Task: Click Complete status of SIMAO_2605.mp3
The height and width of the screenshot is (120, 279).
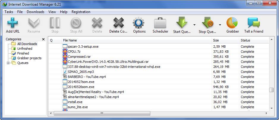Action: (x=247, y=72)
